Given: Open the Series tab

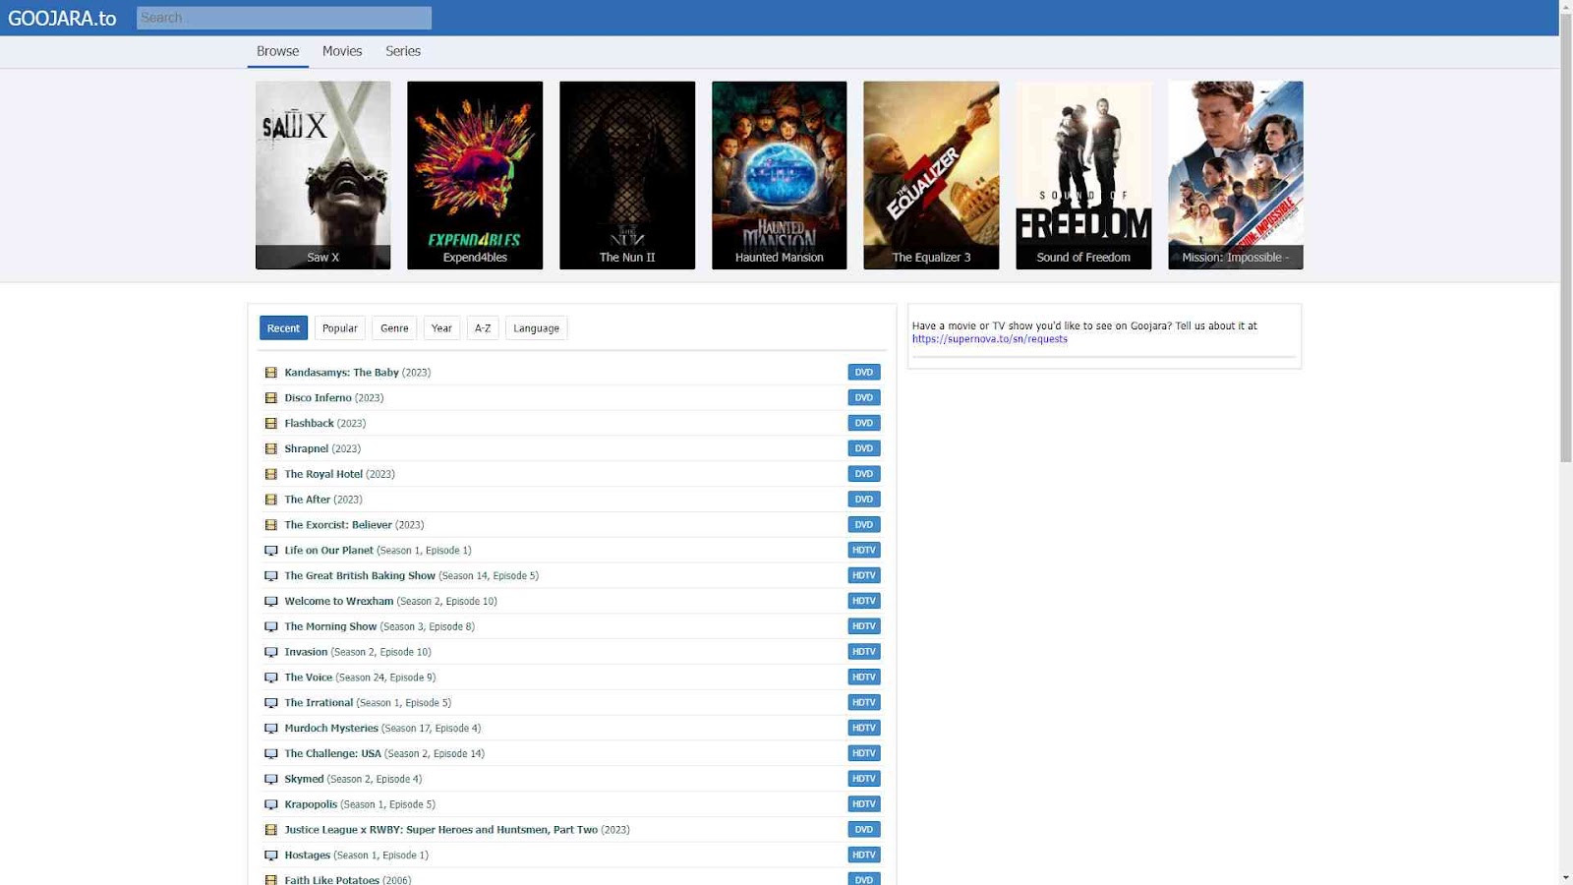Looking at the screenshot, I should tap(403, 51).
